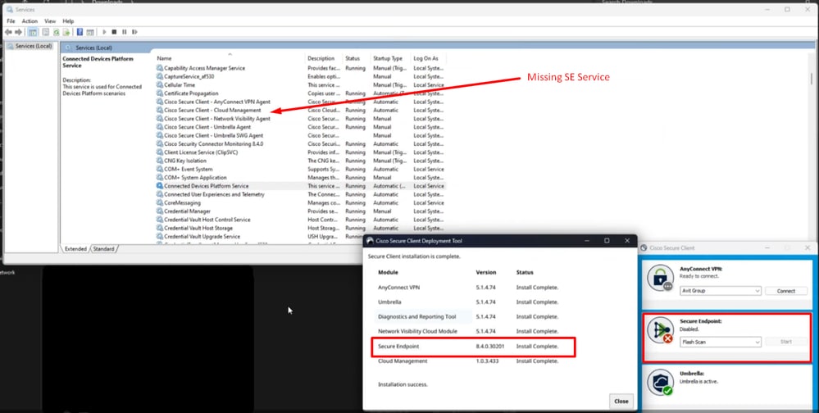Select Connected Devices Platform Service row

[301, 186]
